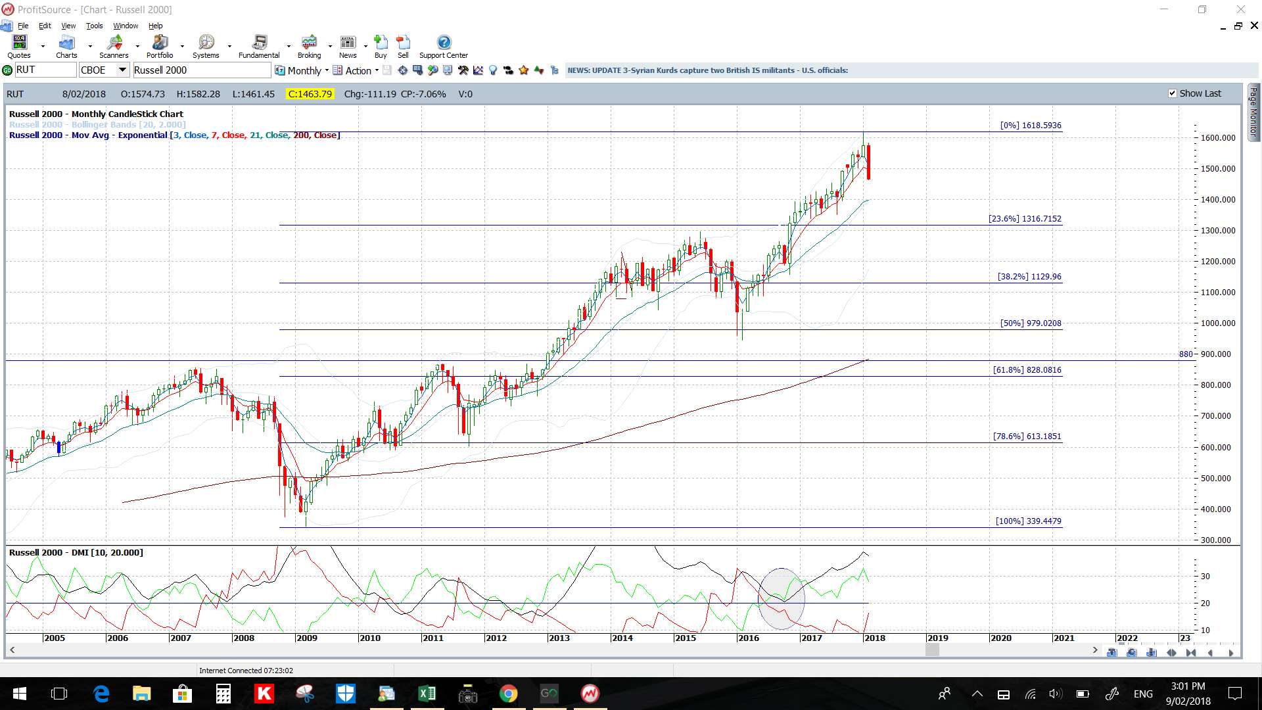Click the Sell order icon
1262x710 pixels.
(403, 47)
